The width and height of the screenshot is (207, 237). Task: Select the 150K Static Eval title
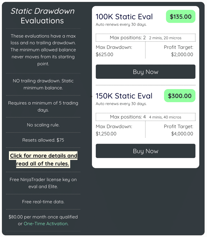(x=124, y=96)
